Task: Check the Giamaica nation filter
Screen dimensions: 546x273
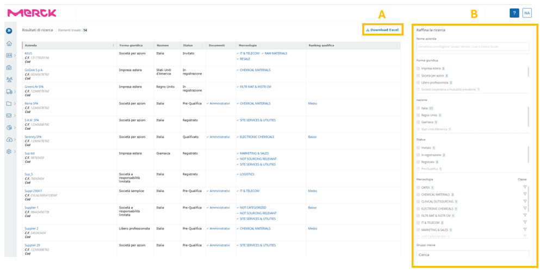Action: point(418,122)
